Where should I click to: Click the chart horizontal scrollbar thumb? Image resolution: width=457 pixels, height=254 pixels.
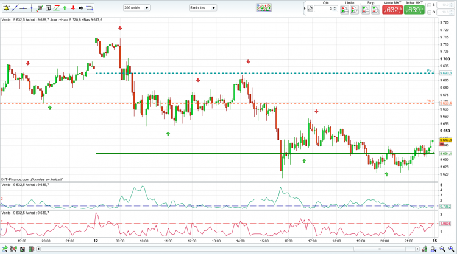pyautogui.click(x=379, y=249)
